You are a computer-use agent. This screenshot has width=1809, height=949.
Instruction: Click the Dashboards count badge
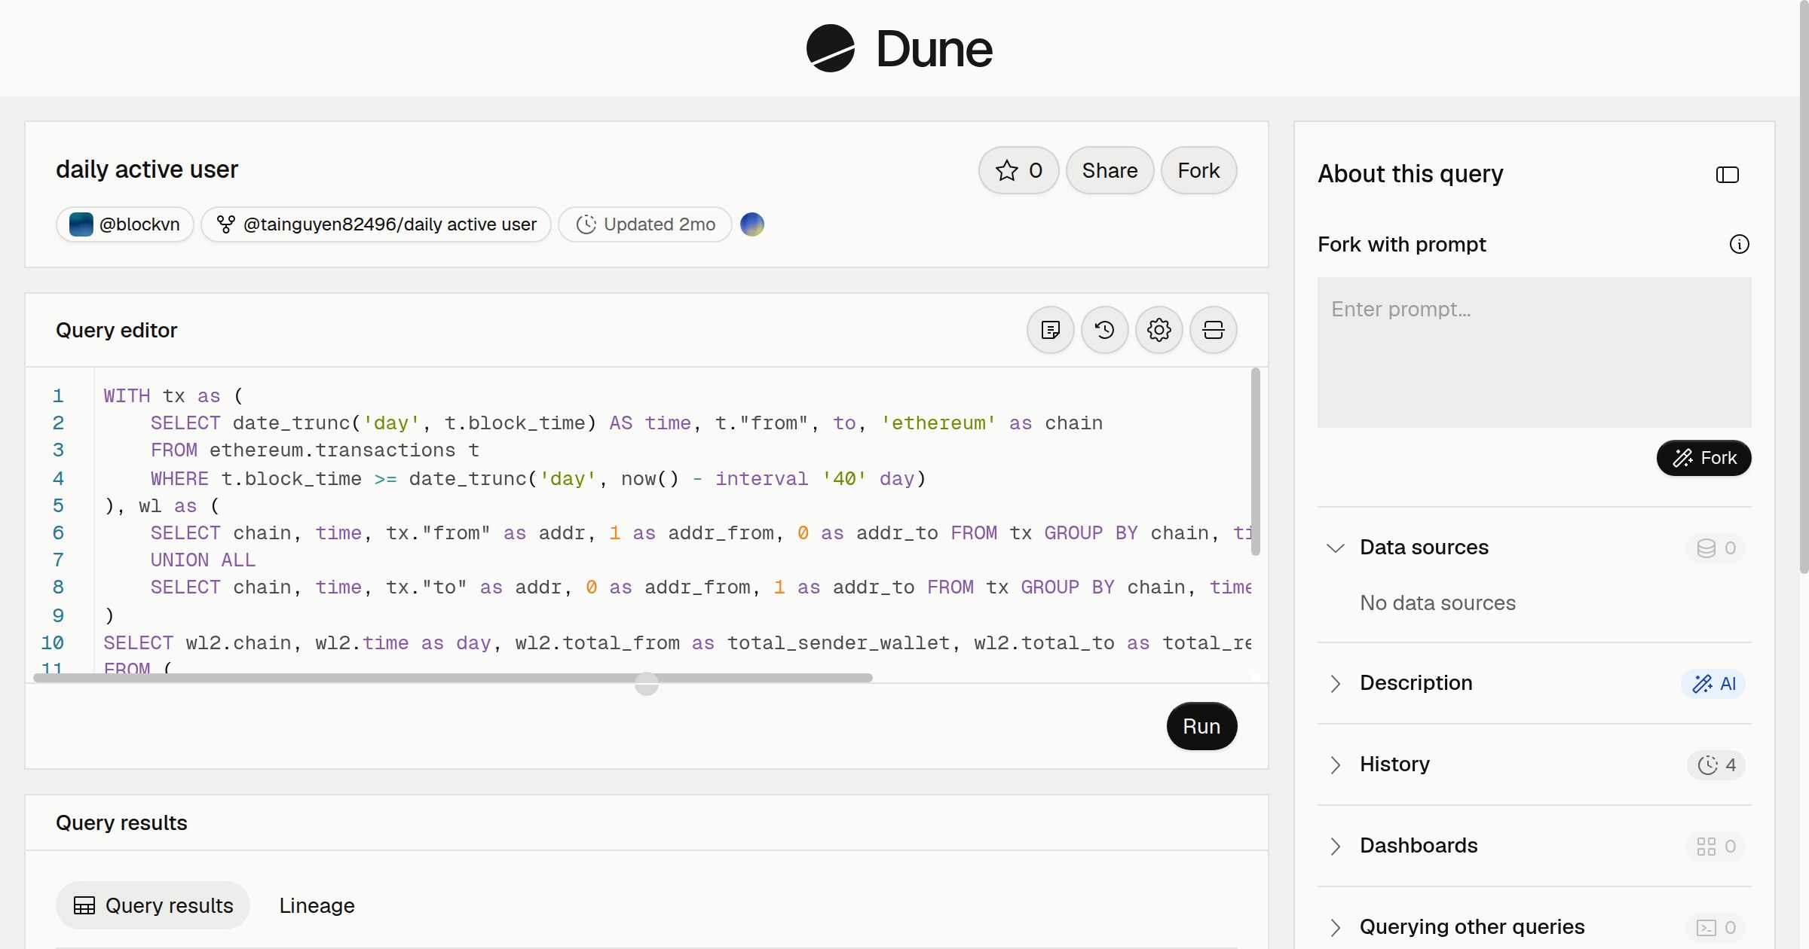[x=1716, y=846]
